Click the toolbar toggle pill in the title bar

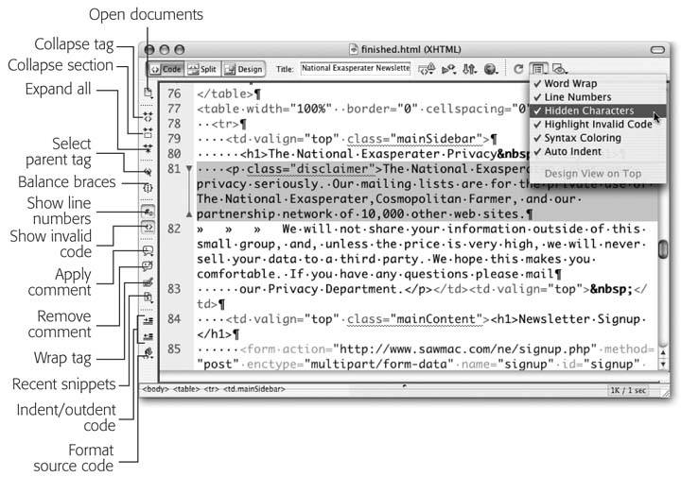tap(657, 49)
